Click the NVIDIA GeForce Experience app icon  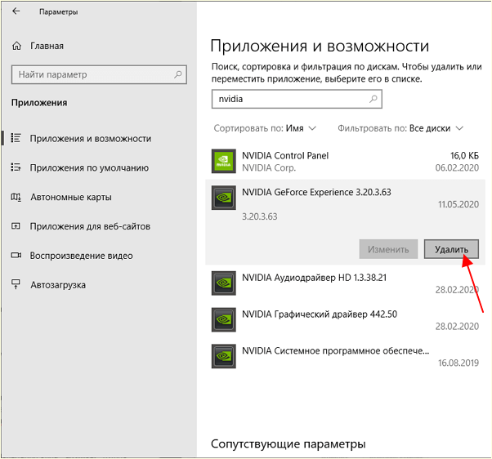click(x=224, y=198)
